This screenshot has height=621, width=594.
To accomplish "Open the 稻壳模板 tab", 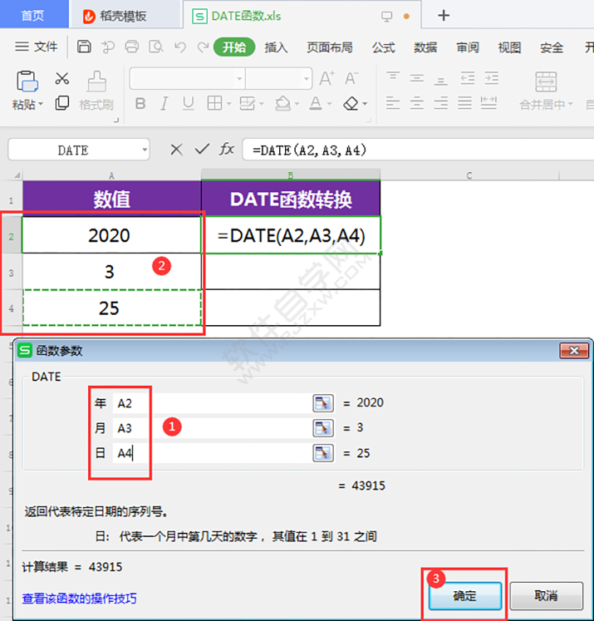I will point(124,16).
